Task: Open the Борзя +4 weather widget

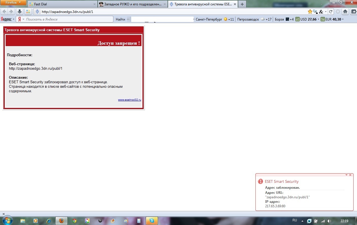Action: pyautogui.click(x=284, y=19)
